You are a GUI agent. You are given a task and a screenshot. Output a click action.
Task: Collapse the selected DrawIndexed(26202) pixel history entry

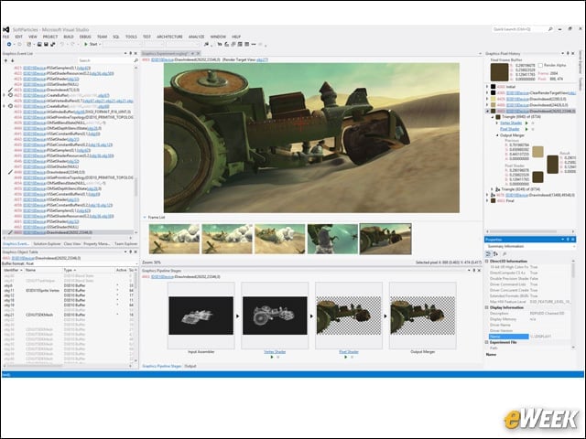pyautogui.click(x=487, y=111)
